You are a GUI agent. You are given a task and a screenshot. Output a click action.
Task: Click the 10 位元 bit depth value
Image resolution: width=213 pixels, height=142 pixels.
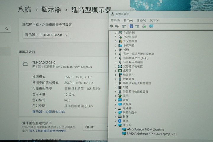point(70,94)
